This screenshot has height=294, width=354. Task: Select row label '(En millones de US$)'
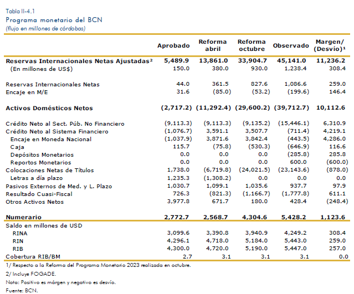click(42, 69)
